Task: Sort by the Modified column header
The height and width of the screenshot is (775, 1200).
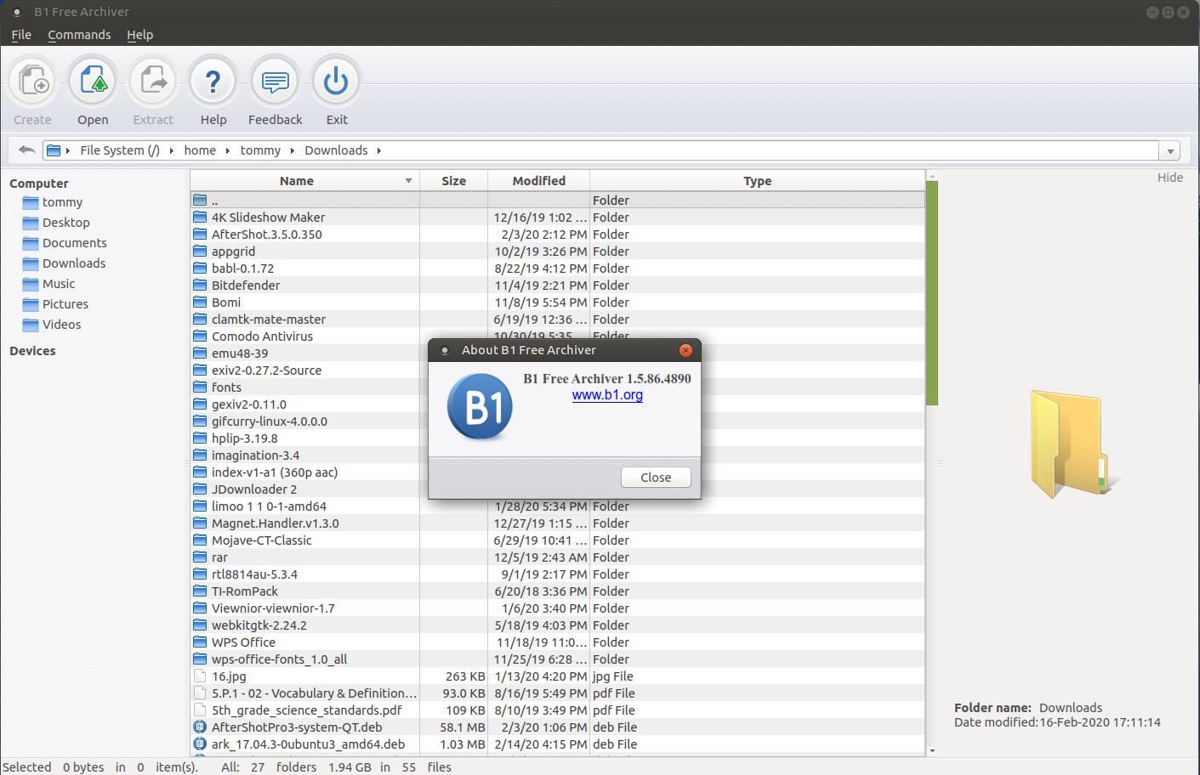Action: click(x=539, y=181)
